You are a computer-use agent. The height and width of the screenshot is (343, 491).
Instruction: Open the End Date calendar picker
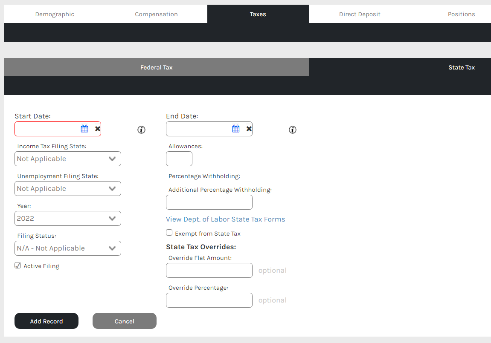click(236, 129)
